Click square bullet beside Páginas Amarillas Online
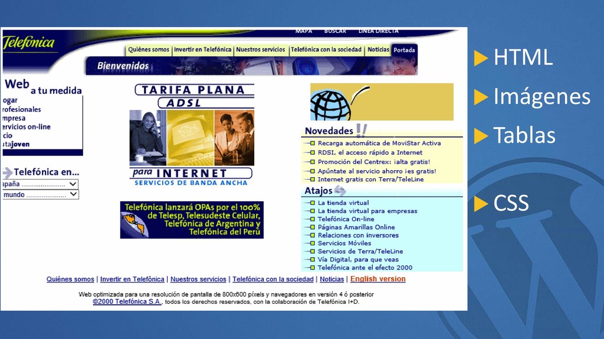The width and height of the screenshot is (604, 339). click(x=313, y=227)
